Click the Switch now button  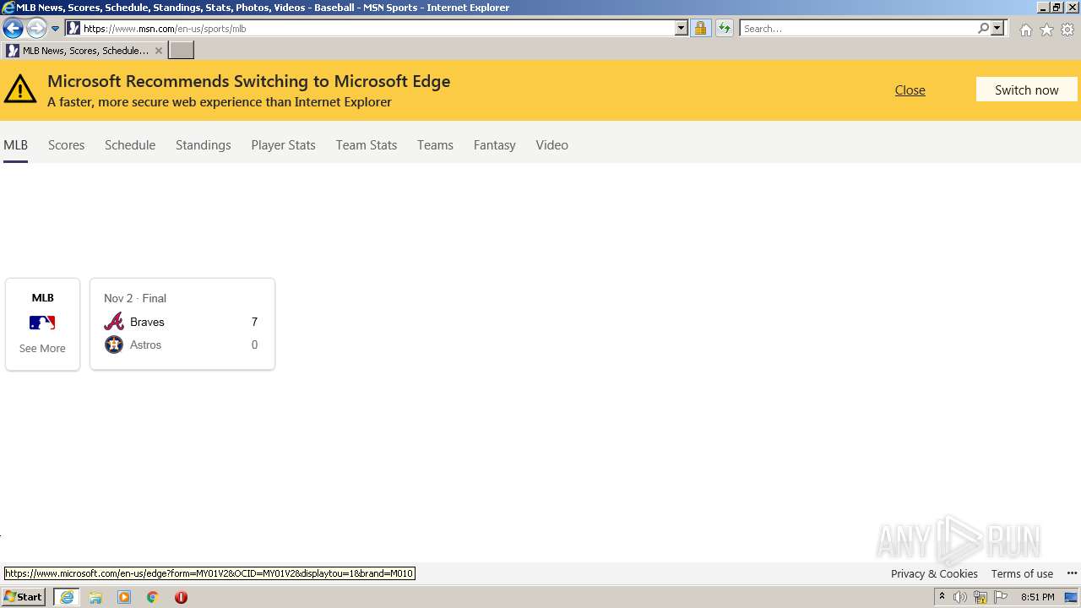pos(1026,90)
